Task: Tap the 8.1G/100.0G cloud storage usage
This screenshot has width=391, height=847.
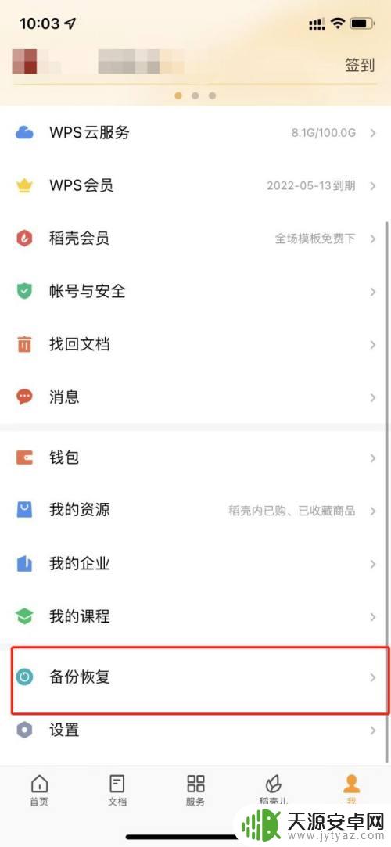Action: click(324, 132)
